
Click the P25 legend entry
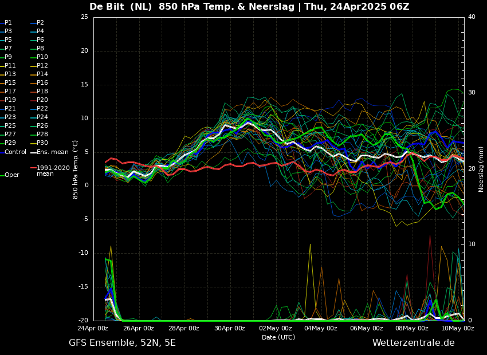coord(8,125)
